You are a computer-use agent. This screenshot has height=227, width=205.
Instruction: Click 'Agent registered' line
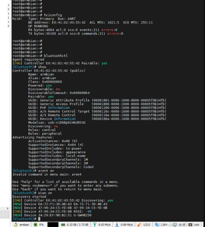tap(28, 59)
